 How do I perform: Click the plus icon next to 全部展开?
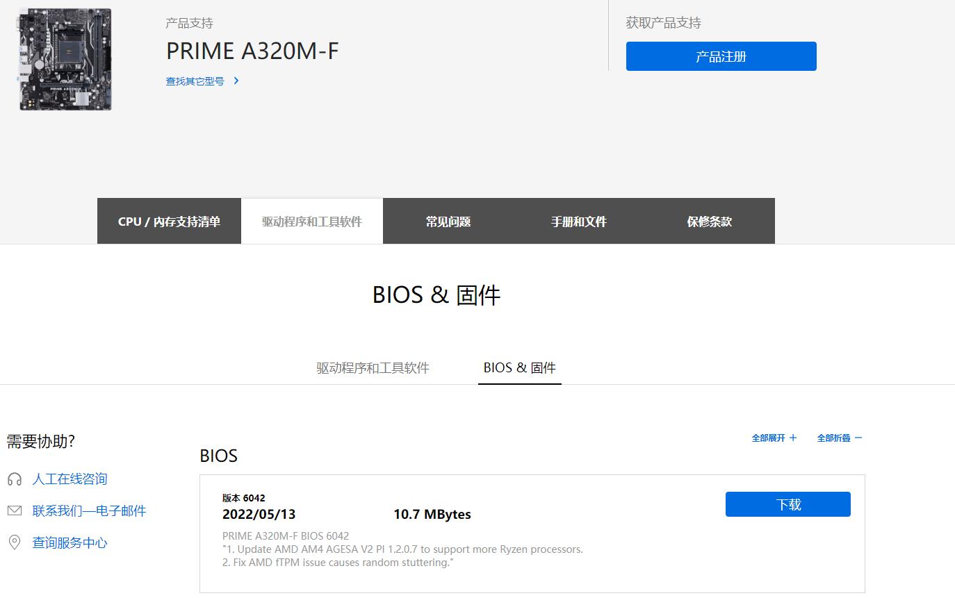793,438
